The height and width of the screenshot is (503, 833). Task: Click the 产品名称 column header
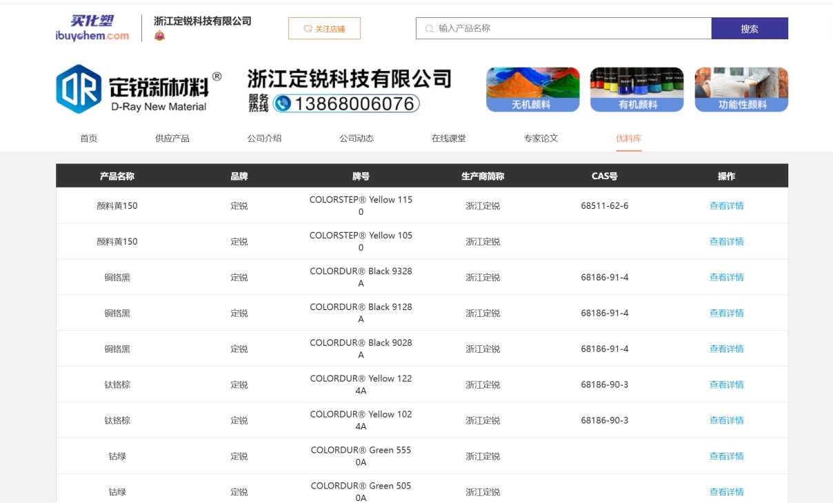point(117,176)
